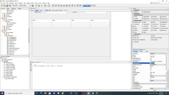Image resolution: width=169 pixels, height=95 pixels.
Task: Open the Events properties tab
Action: pyautogui.click(x=141, y=52)
